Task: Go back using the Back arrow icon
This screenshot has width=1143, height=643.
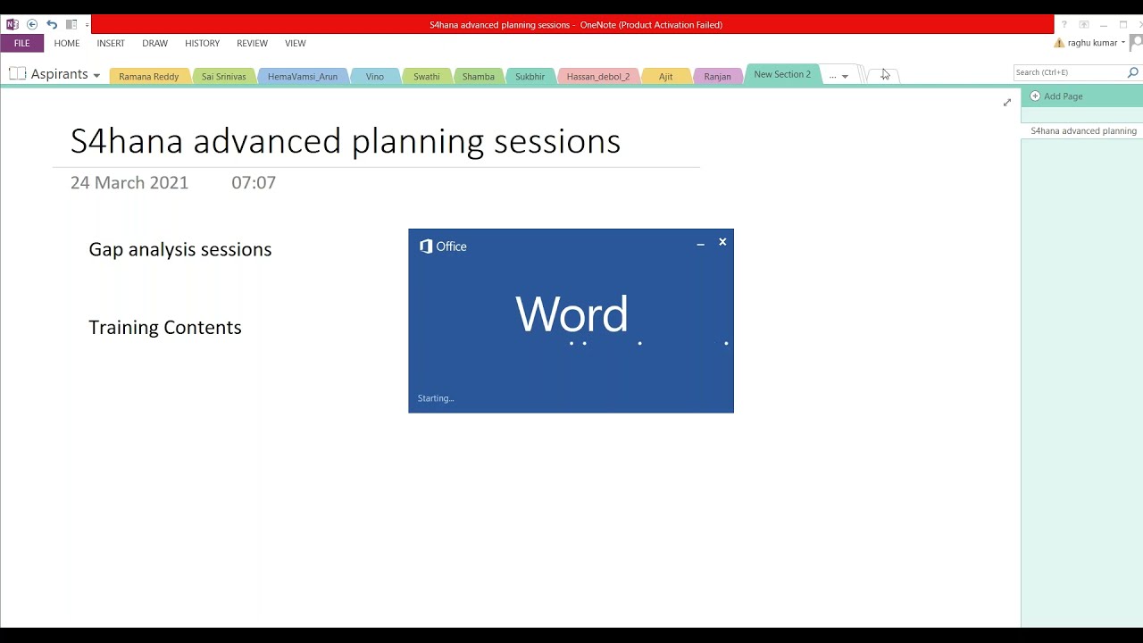Action: point(32,25)
